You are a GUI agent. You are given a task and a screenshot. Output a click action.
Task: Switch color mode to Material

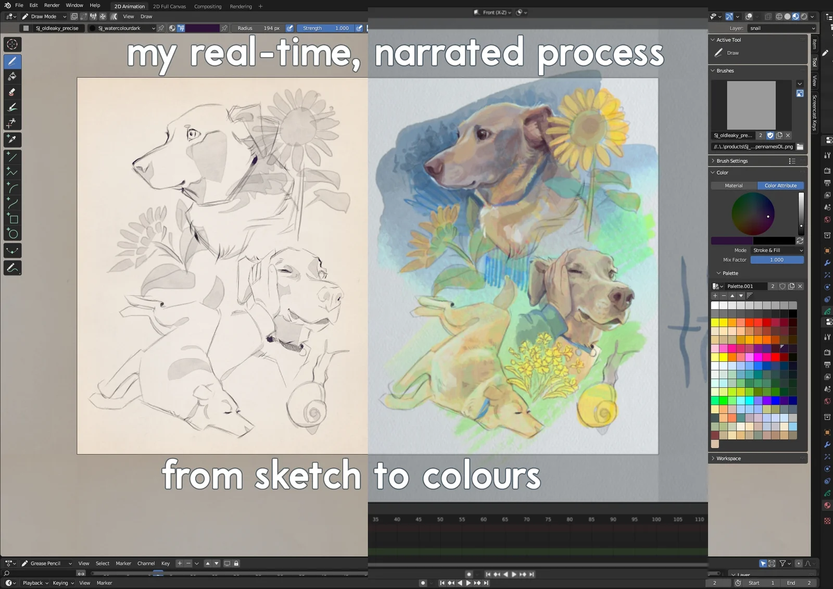pyautogui.click(x=734, y=185)
